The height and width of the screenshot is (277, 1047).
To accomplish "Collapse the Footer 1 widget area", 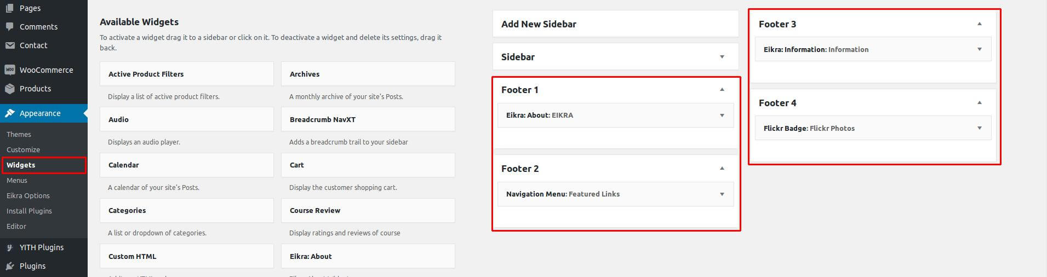I will tap(722, 89).
